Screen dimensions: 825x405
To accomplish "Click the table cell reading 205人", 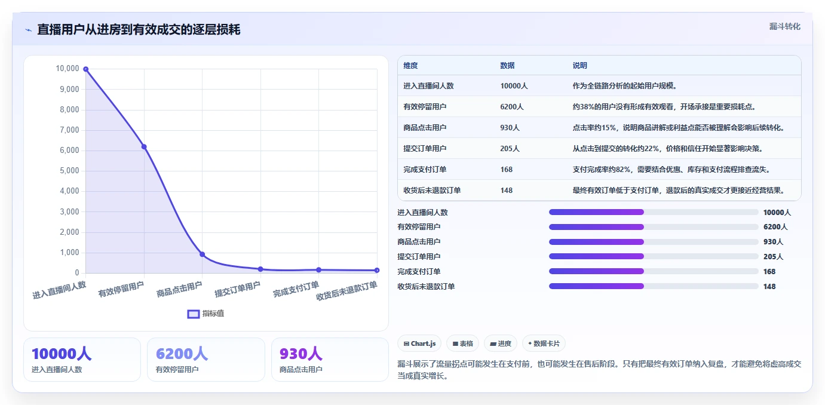I will coord(510,149).
